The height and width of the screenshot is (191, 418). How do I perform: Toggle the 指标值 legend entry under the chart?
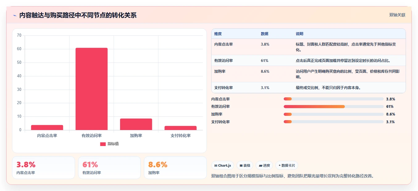110,144
